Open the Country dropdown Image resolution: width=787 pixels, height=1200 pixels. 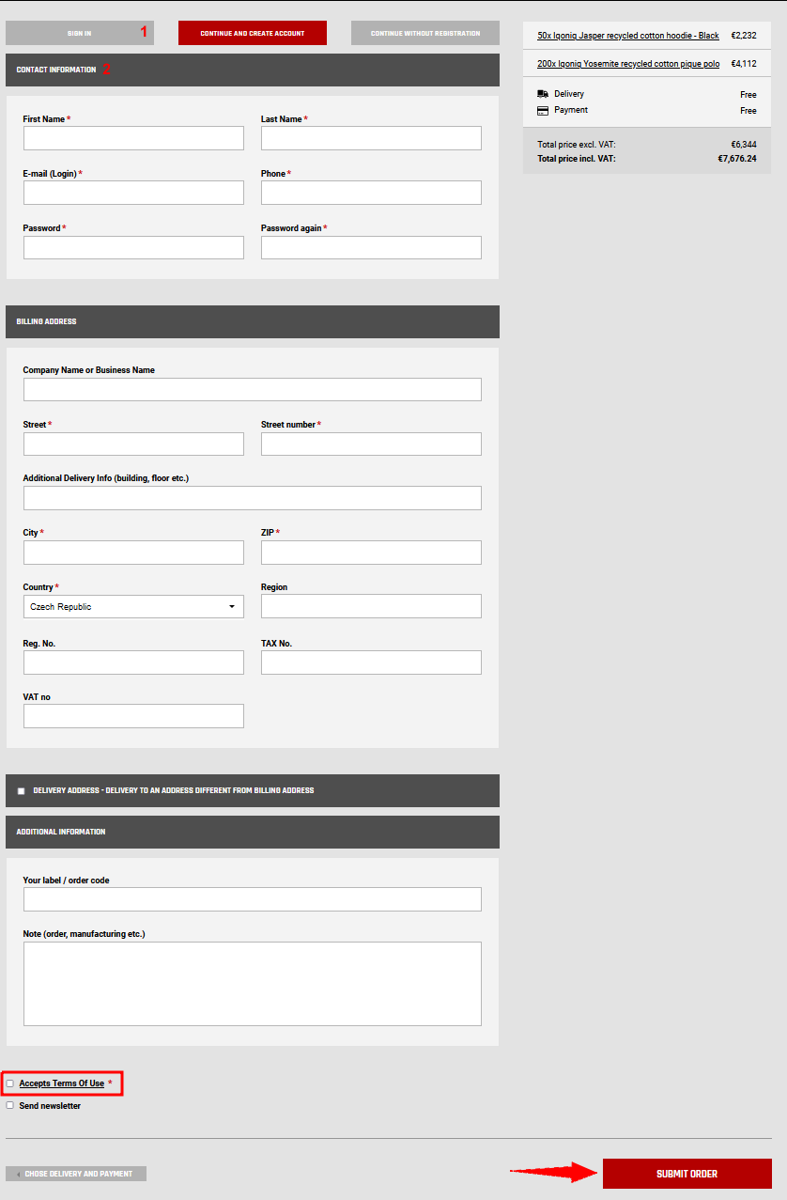(133, 607)
